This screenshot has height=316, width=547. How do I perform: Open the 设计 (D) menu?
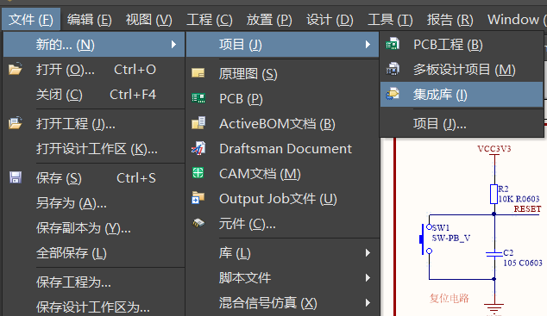click(x=330, y=20)
